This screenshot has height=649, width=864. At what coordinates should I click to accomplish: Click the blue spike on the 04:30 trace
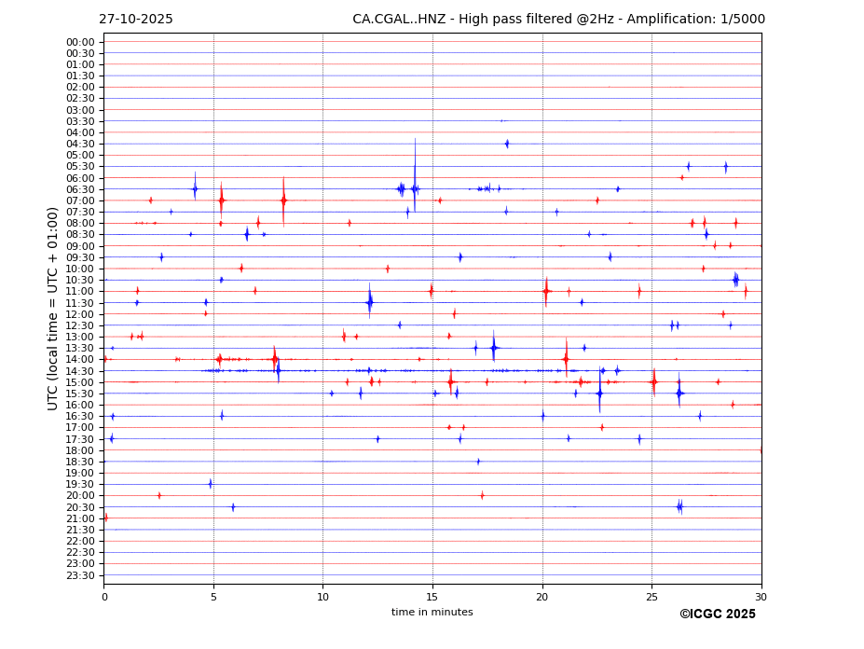(507, 144)
